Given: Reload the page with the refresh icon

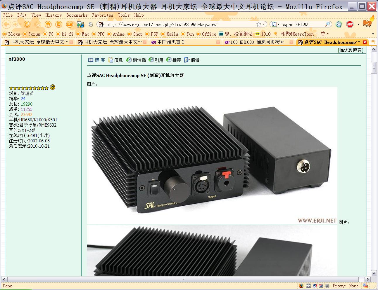Looking at the screenshot, I should click(27, 25).
